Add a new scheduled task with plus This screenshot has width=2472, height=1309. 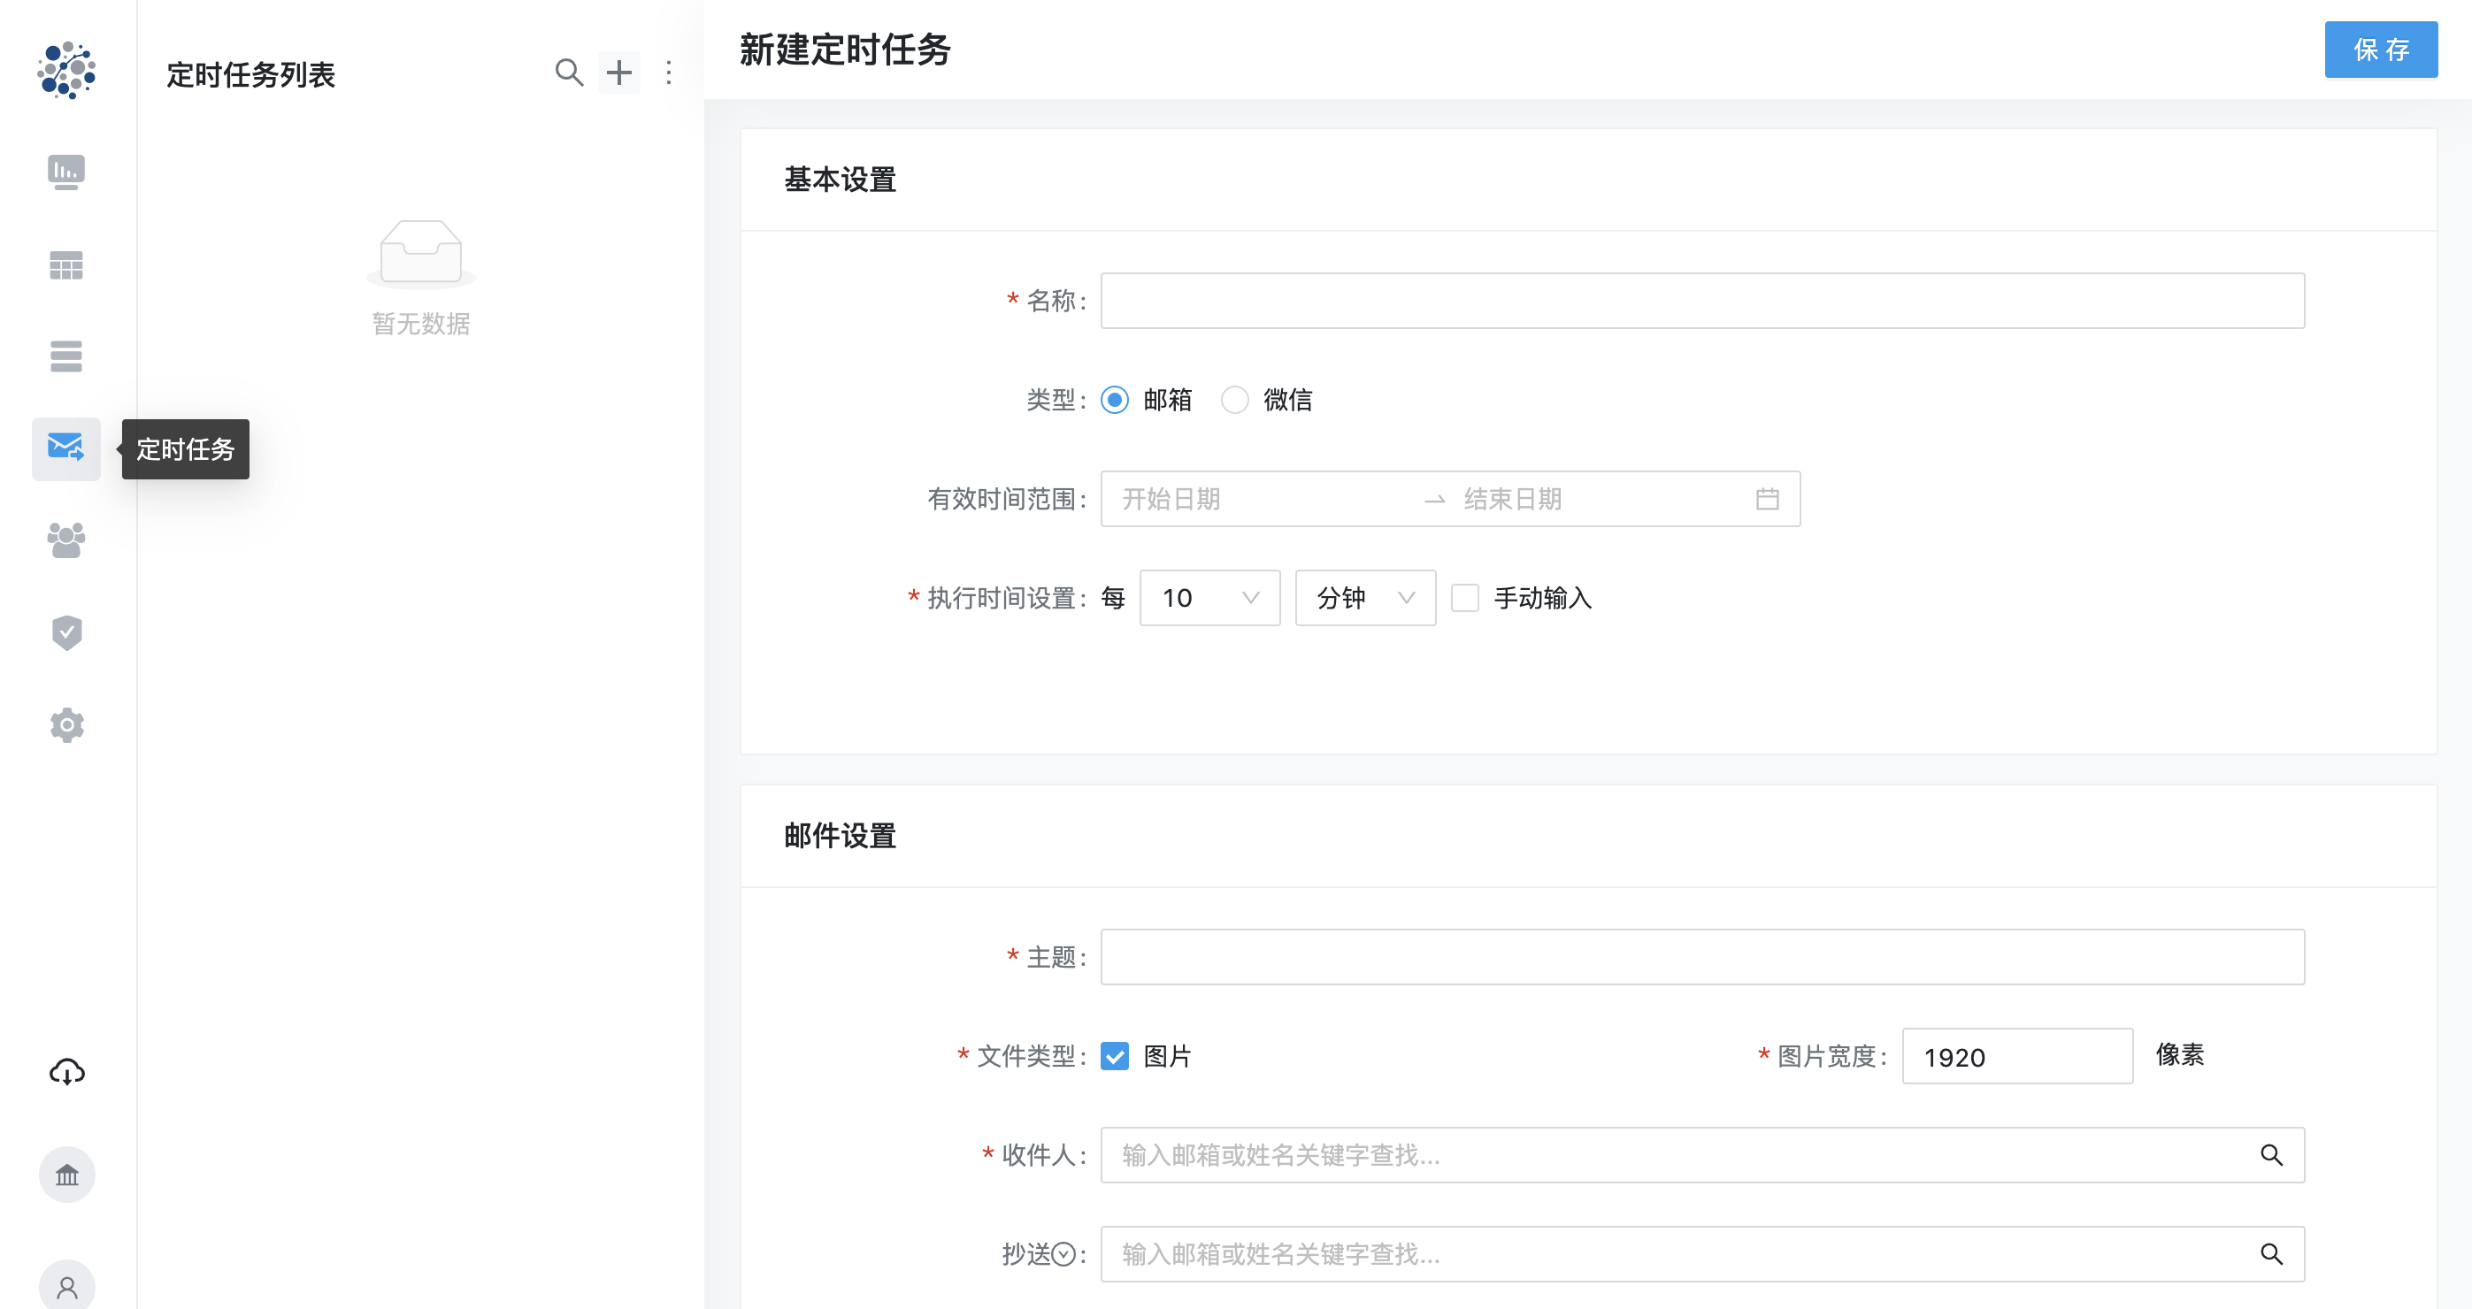pos(619,73)
